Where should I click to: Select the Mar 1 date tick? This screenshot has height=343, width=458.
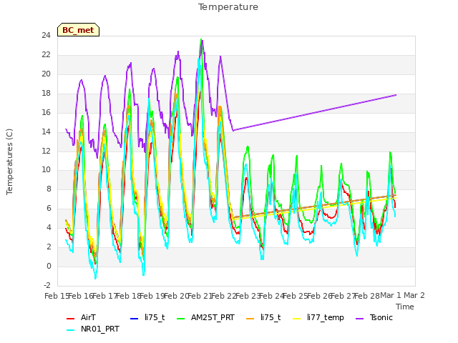pyautogui.click(x=391, y=295)
